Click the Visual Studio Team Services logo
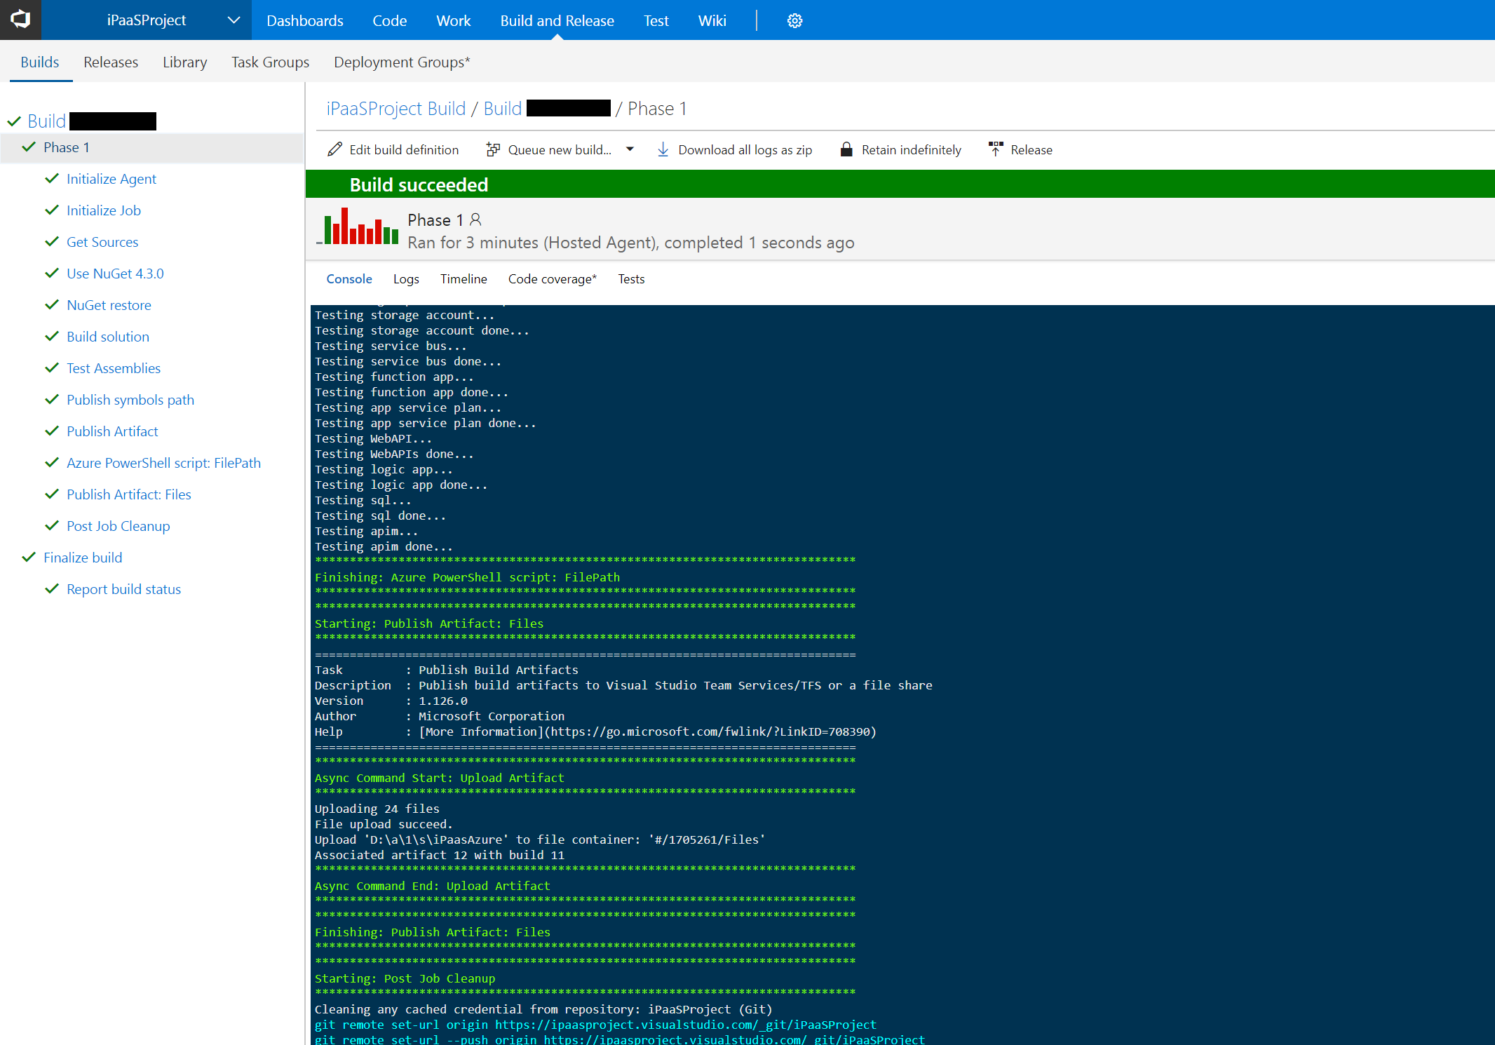Screen dimensions: 1495x1045 coord(20,20)
